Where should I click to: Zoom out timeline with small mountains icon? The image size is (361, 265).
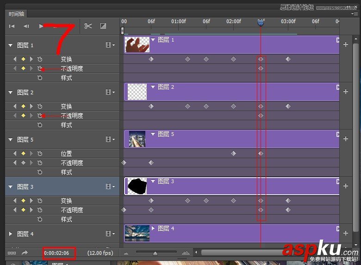click(126, 253)
